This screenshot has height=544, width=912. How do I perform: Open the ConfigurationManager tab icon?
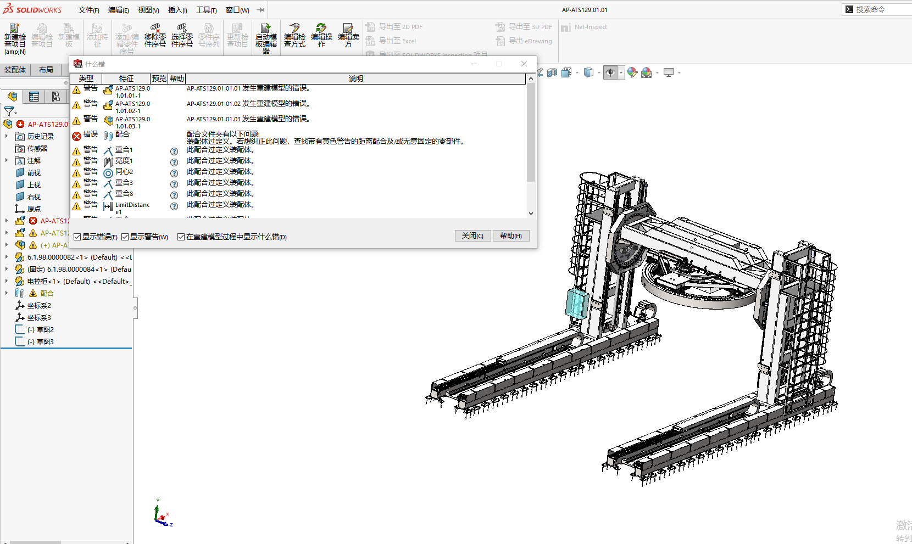[56, 97]
